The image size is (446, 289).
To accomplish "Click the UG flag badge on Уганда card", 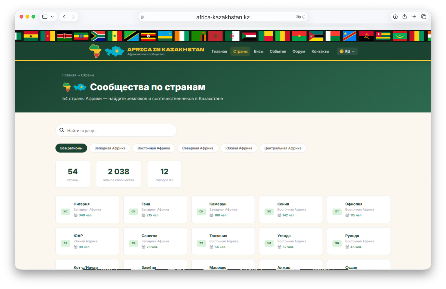I will coord(269,243).
